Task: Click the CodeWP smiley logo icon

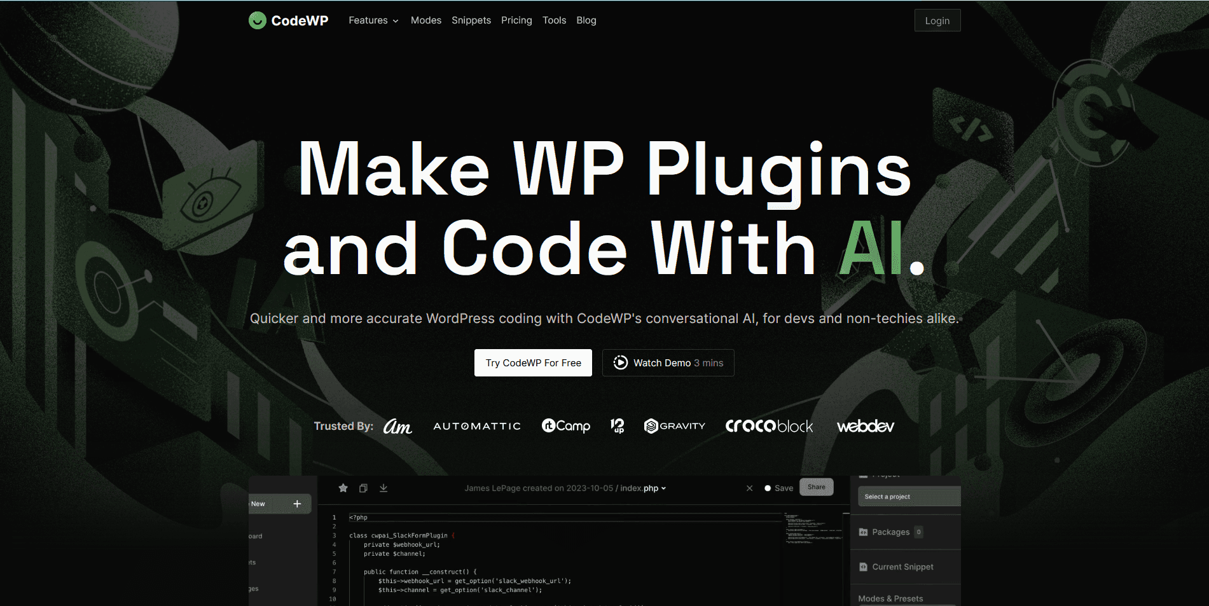Action: (257, 20)
